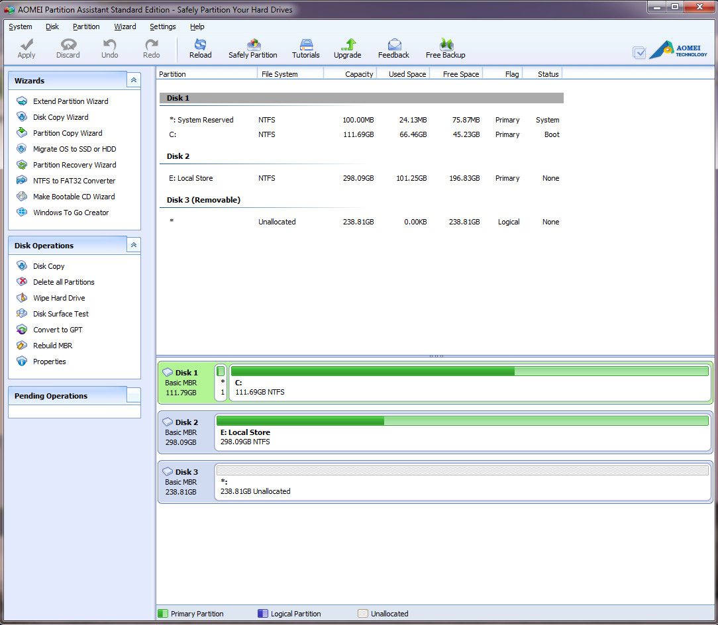The height and width of the screenshot is (625, 718).
Task: Click the checkbox icon beside AOMEI logo
Action: click(639, 52)
